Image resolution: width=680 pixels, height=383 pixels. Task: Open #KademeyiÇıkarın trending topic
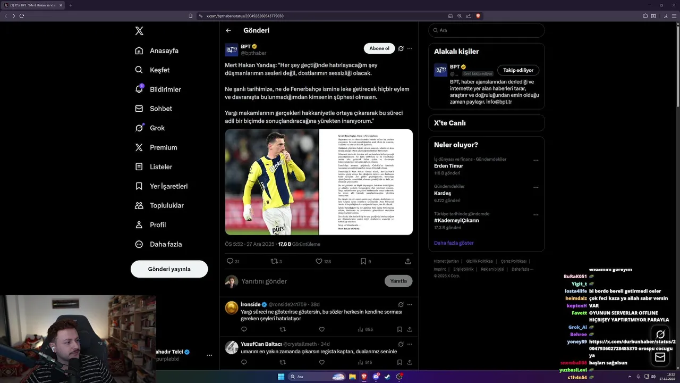click(456, 220)
